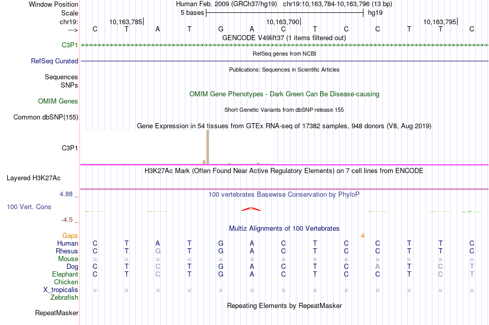Image resolution: width=489 pixels, height=325 pixels.
Task: Click the Human Feb. 2009 (GRCh37/hg19) text
Action: pos(226,4)
